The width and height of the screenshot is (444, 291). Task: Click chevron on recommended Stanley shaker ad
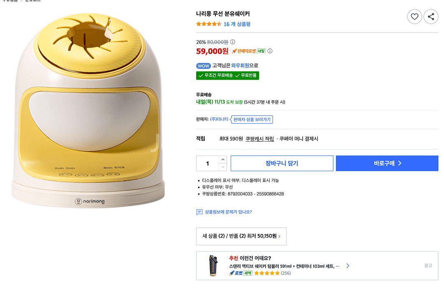click(x=348, y=266)
